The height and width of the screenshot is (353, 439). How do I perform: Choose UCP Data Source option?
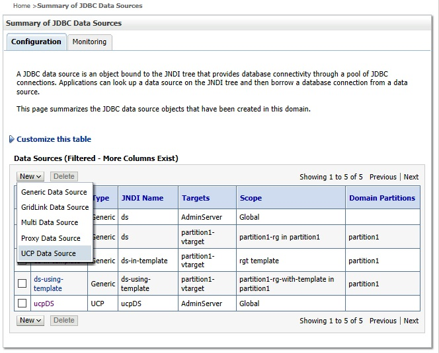[x=48, y=253]
